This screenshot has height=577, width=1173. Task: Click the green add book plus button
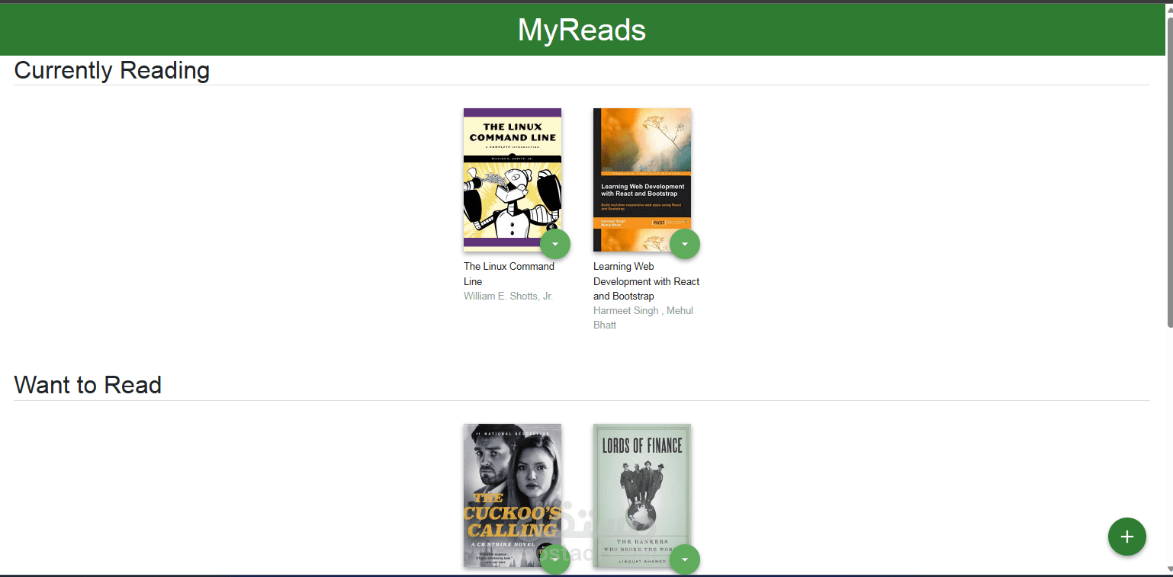[x=1127, y=537]
